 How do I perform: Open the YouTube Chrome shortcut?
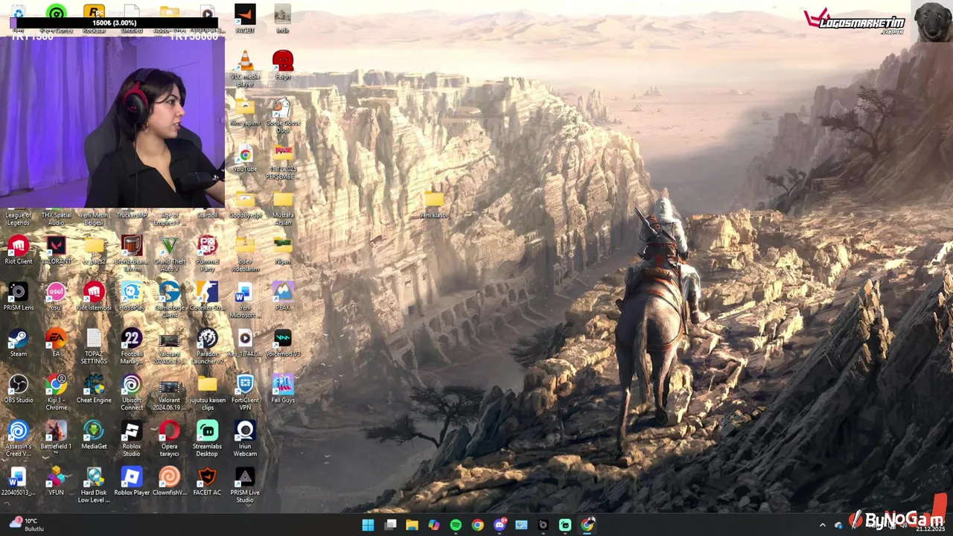(x=245, y=158)
